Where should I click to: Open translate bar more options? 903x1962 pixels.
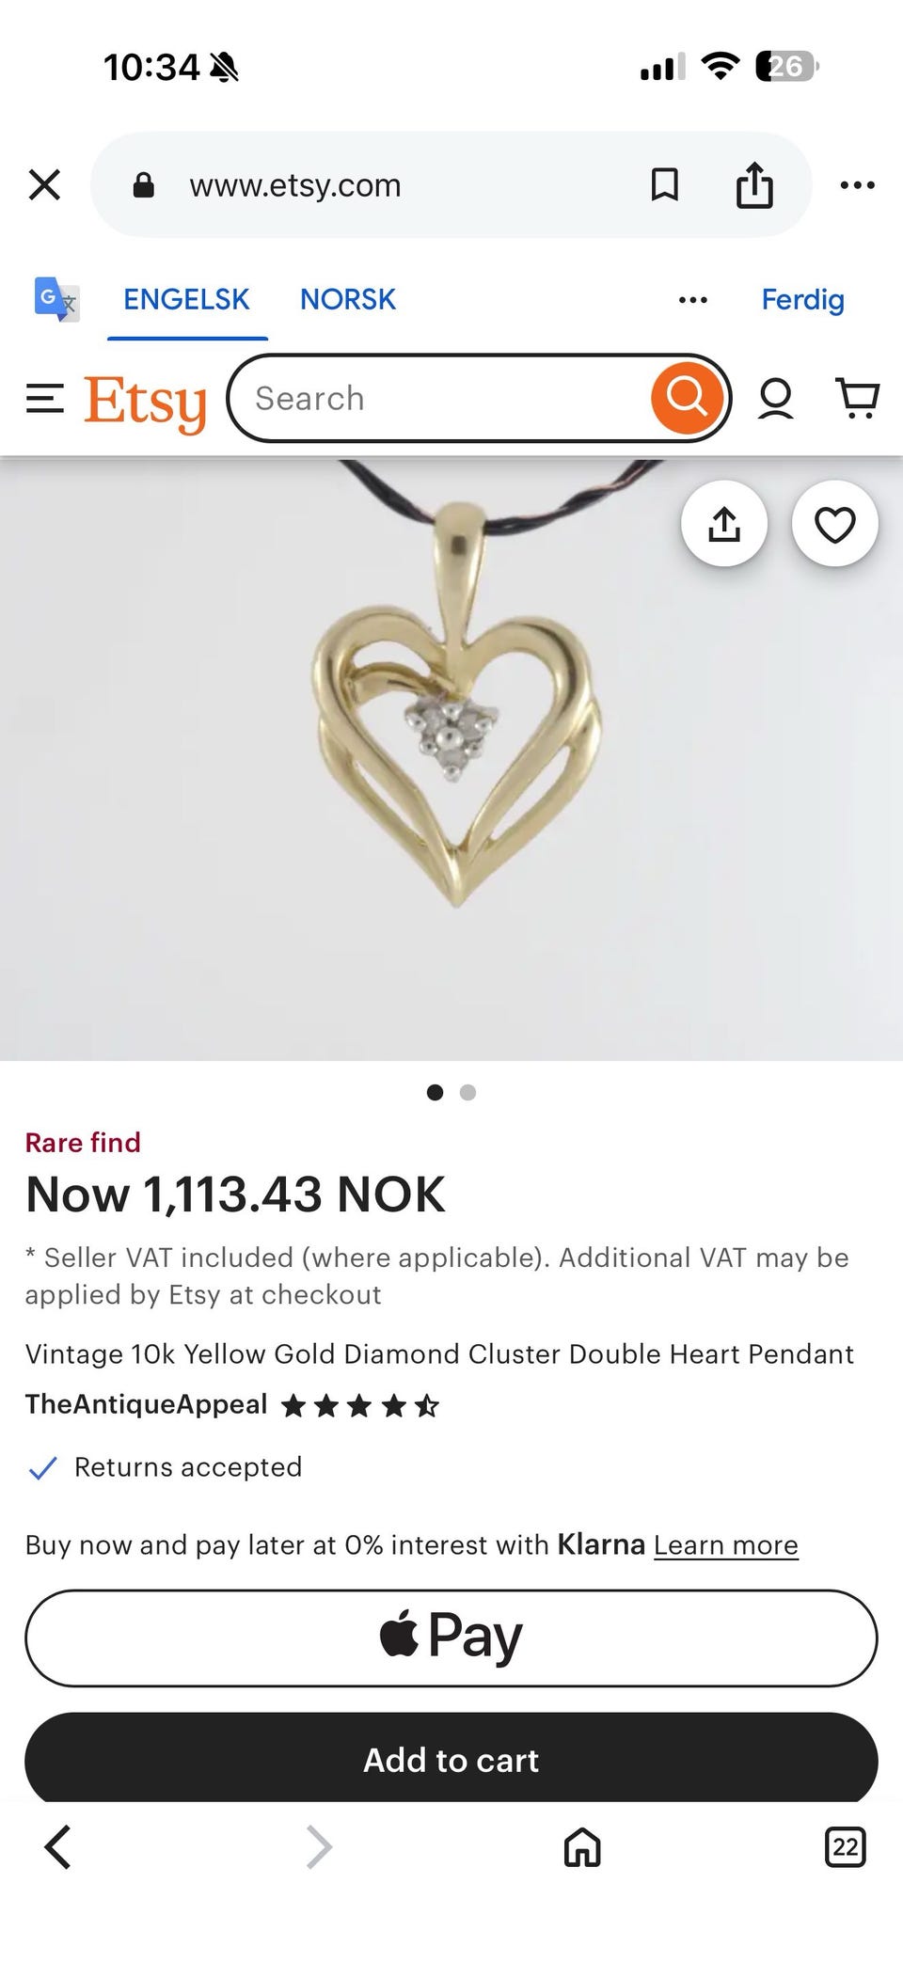(692, 300)
